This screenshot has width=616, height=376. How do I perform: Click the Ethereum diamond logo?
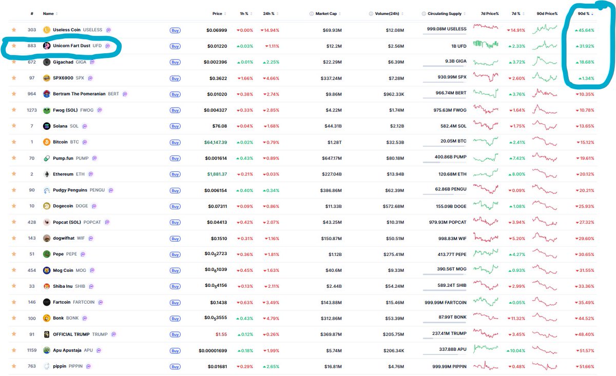[47, 174]
